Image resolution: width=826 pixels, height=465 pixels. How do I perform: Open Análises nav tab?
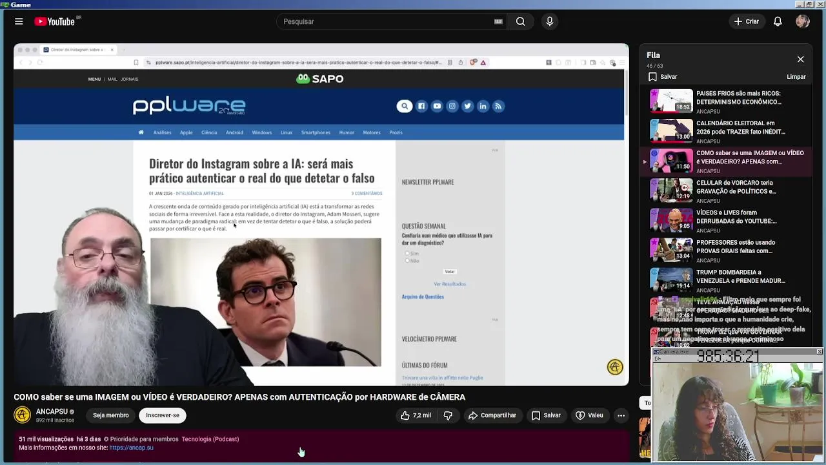[162, 132]
